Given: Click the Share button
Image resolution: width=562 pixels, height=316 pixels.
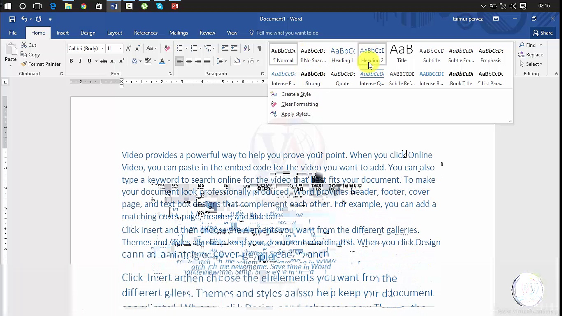Looking at the screenshot, I should pos(542,33).
